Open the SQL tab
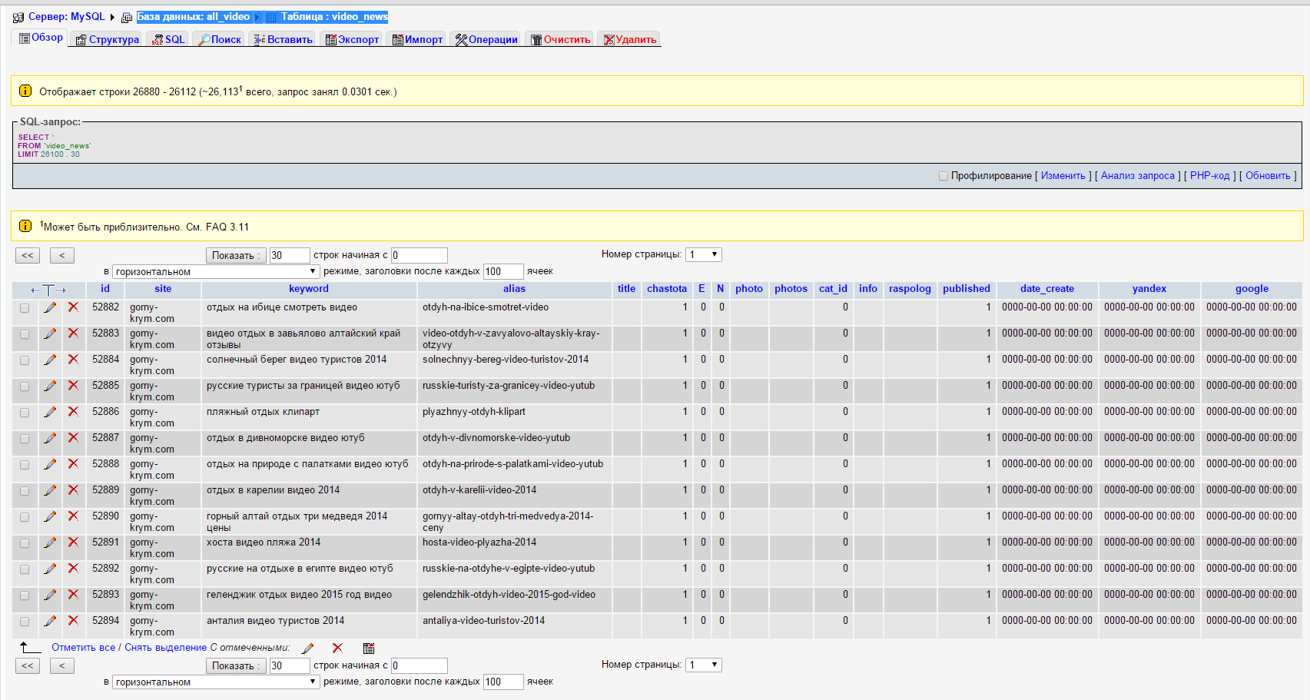The height and width of the screenshot is (700, 1310). coord(167,39)
